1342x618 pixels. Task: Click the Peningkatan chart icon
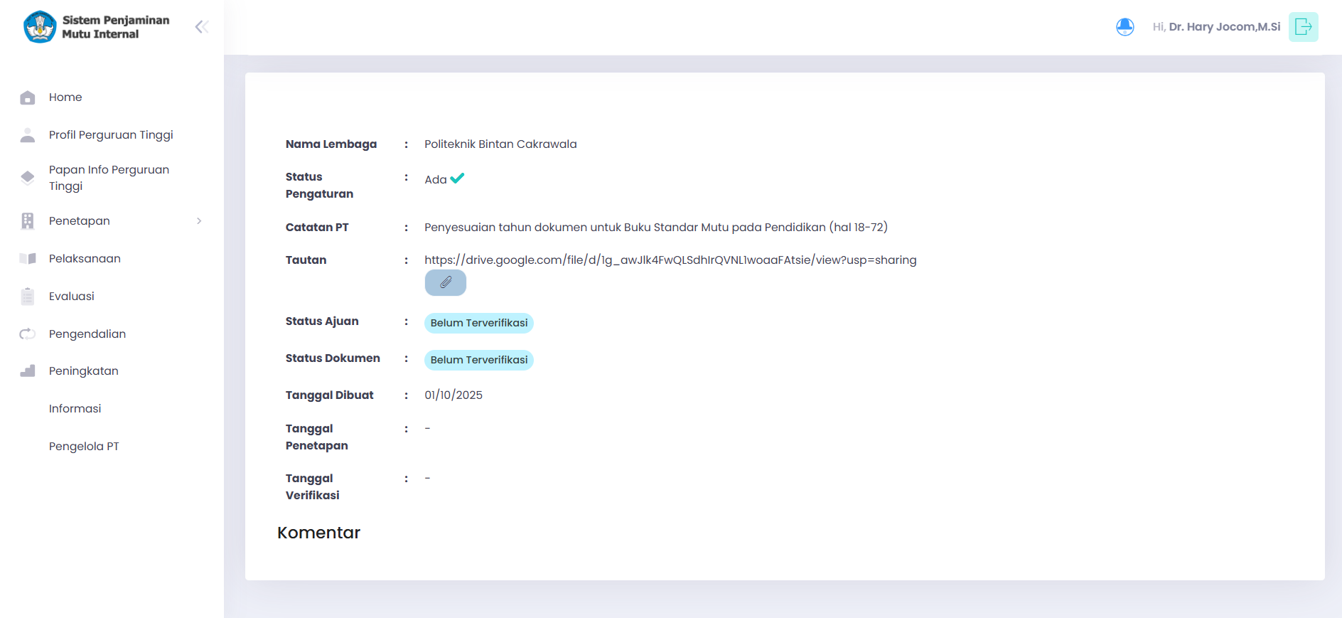tap(28, 371)
